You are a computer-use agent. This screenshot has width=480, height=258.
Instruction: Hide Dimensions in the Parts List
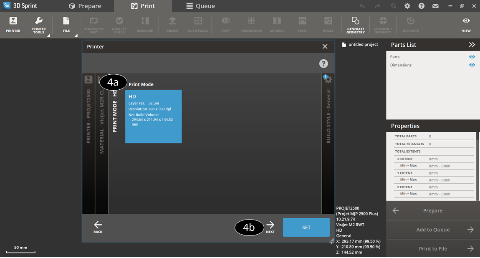(x=472, y=65)
